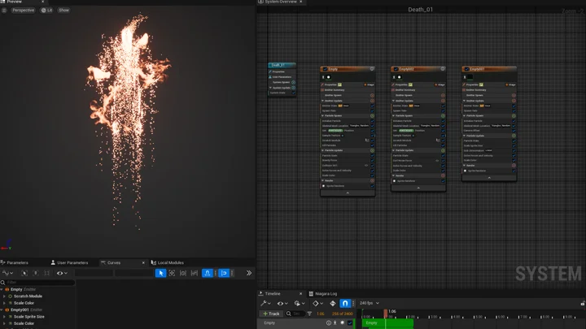The width and height of the screenshot is (586, 329).
Task: Select the retime tool in Curves toolbar
Action: (x=183, y=273)
